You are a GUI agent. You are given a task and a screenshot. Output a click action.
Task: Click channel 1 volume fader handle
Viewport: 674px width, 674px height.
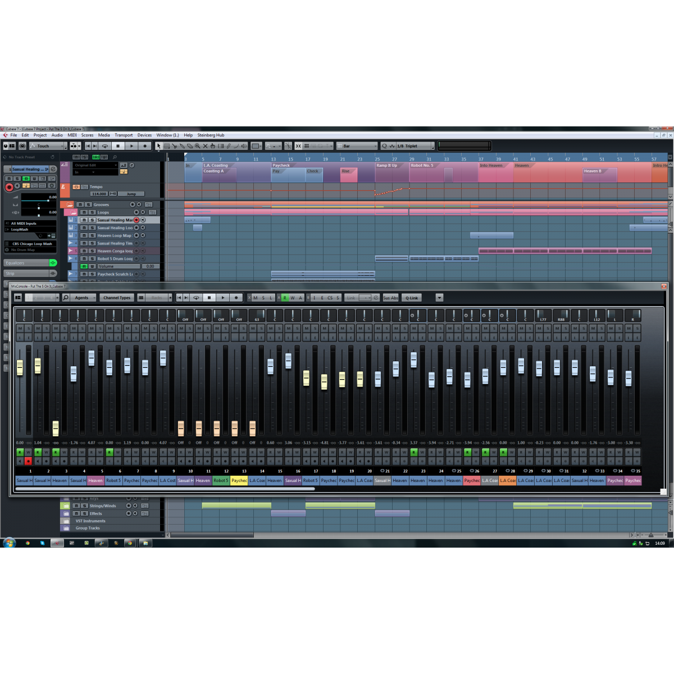(20, 367)
